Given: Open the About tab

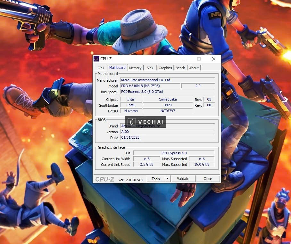Looking at the screenshot, I should pyautogui.click(x=194, y=68).
